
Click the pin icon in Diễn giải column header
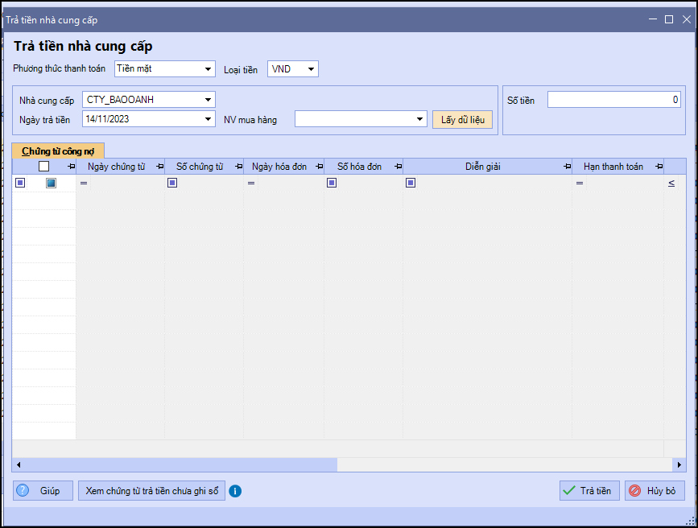(567, 167)
